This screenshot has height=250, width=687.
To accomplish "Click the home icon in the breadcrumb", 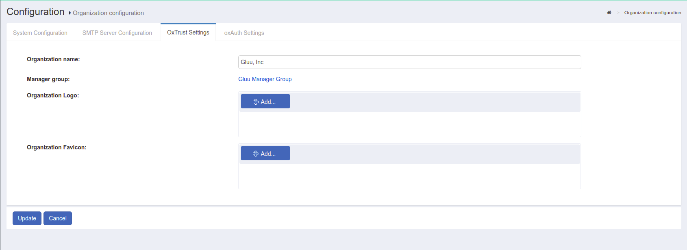I will (609, 13).
